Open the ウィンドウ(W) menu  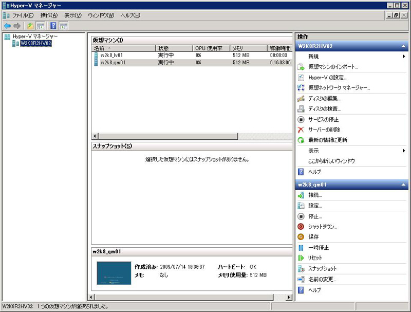pyautogui.click(x=101, y=15)
